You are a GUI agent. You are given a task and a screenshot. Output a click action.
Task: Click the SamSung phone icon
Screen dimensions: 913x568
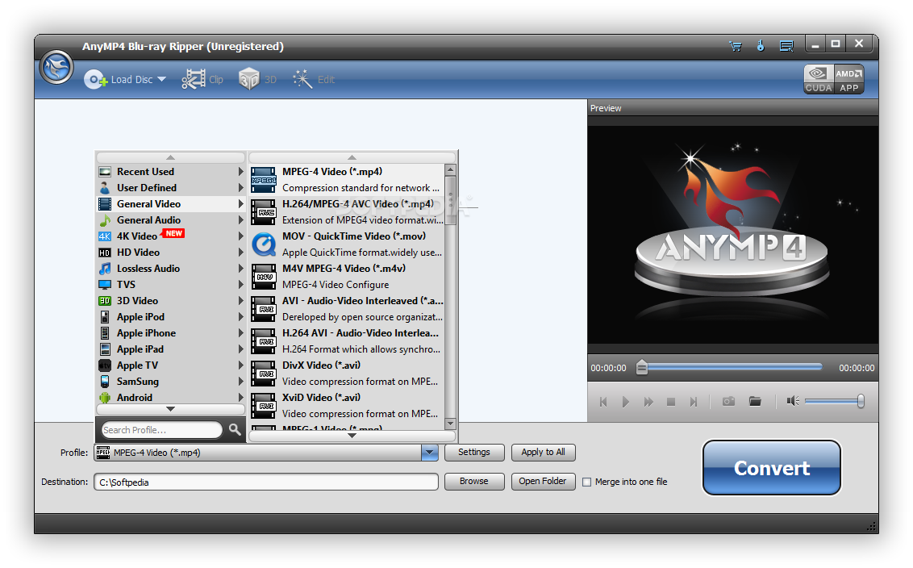[105, 382]
